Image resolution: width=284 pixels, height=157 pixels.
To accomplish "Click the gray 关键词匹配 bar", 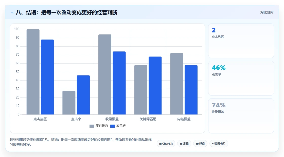I will [141, 90].
